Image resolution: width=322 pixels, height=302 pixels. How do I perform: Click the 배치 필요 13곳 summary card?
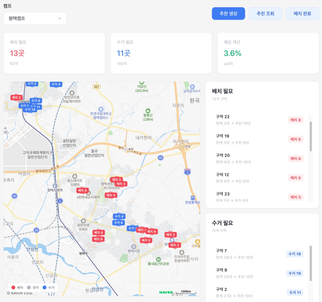pos(54,53)
